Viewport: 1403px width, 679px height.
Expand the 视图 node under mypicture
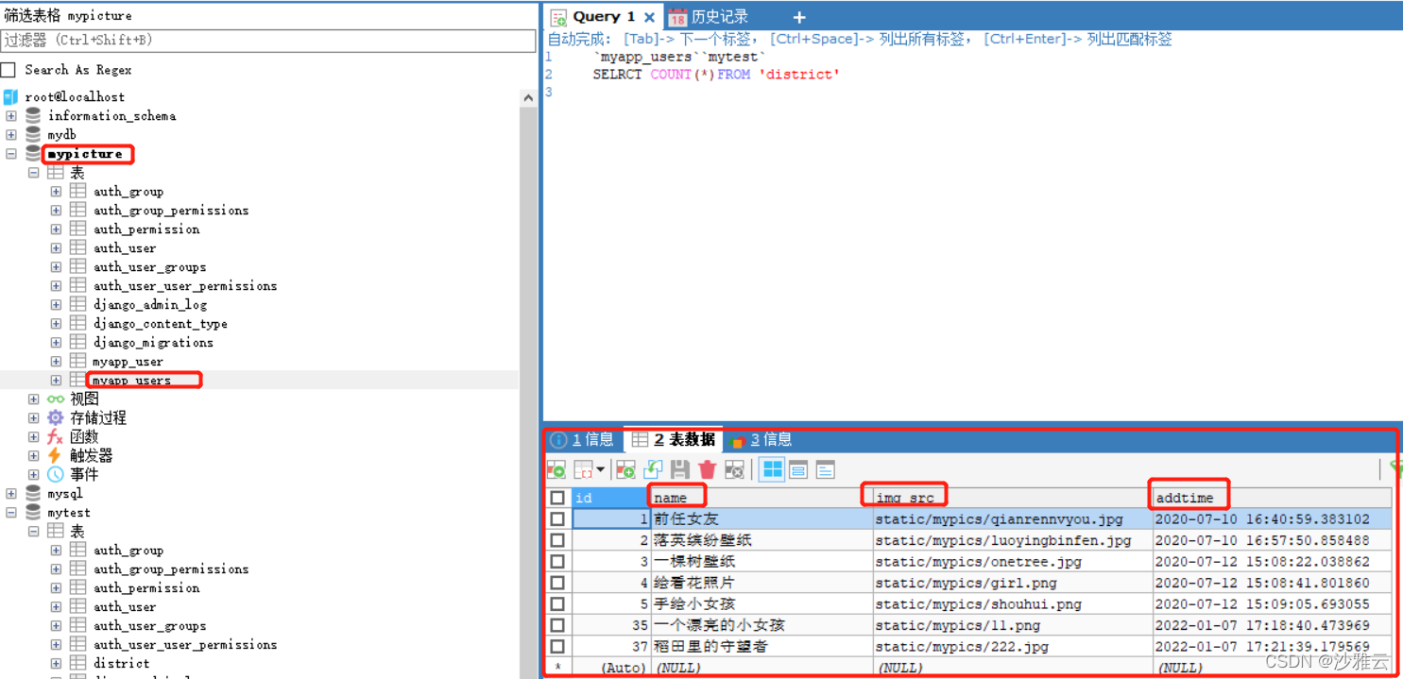tap(34, 399)
